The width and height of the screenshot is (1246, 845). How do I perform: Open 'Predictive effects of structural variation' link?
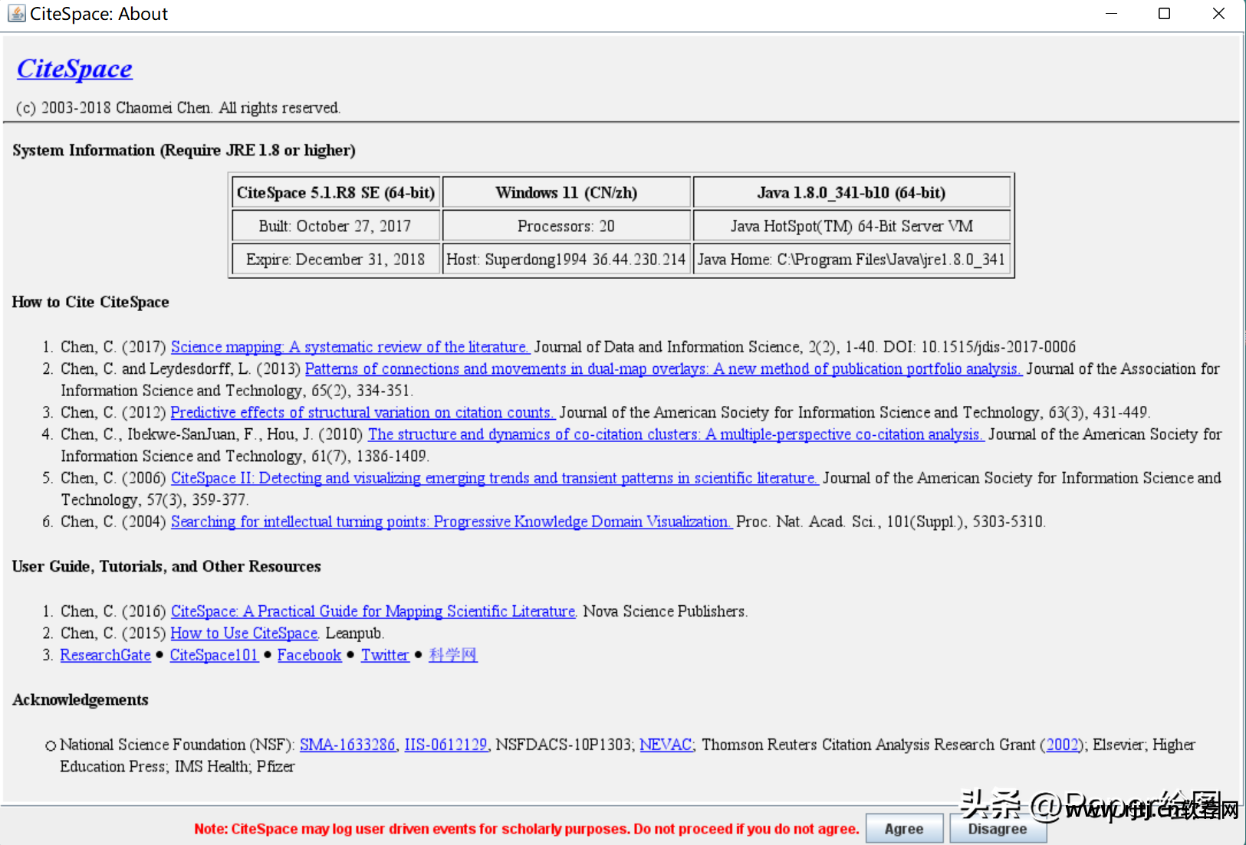[362, 413]
